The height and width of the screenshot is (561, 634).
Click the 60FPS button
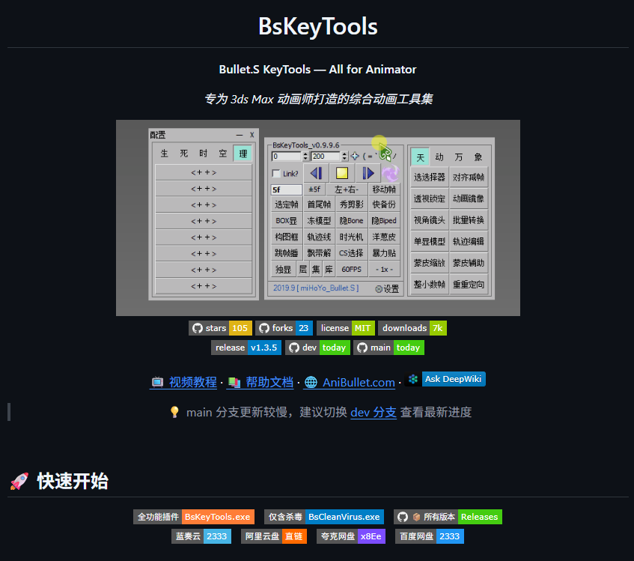(351, 268)
